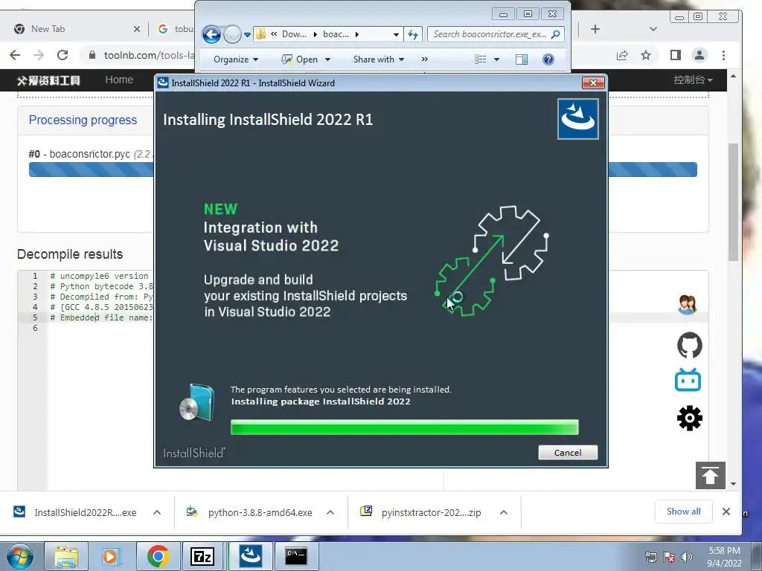Viewport: 762px width, 571px height.
Task: Open Explorer recent locations dropdown
Action: pos(247,34)
